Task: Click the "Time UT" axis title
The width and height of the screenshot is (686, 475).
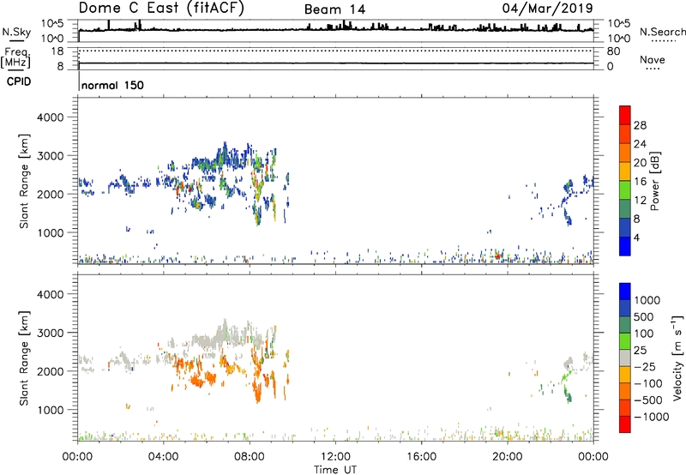Action: point(335,470)
